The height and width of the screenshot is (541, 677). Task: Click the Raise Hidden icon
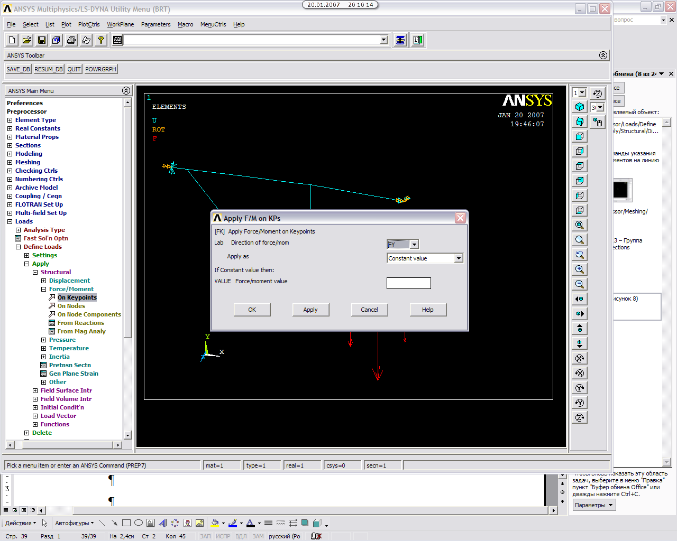click(x=400, y=40)
